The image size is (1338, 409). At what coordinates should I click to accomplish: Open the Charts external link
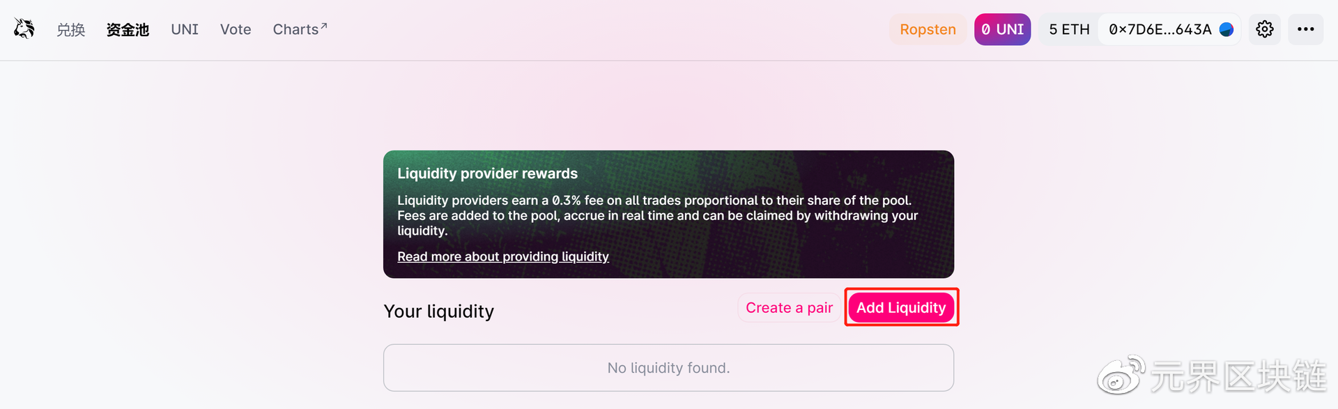click(300, 29)
